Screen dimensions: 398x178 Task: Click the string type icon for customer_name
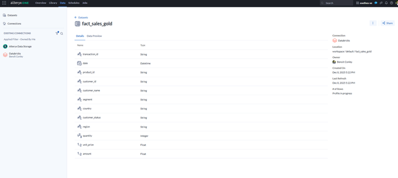(x=79, y=90)
